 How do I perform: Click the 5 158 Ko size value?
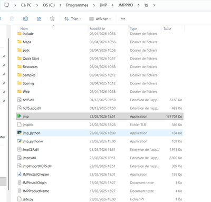[x=176, y=100]
